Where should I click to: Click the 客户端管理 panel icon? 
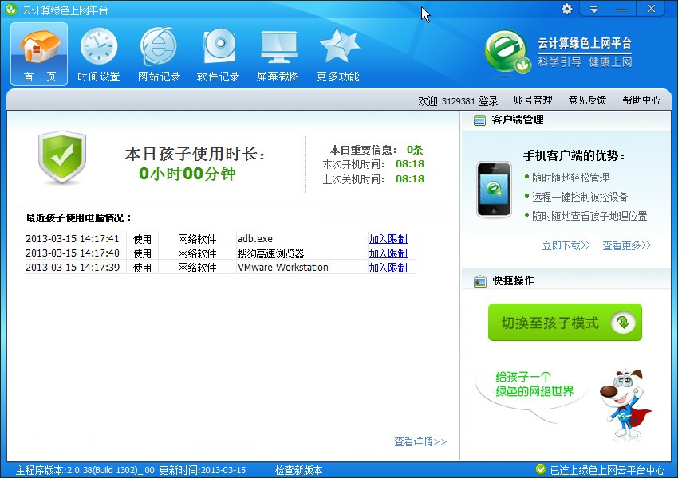[x=479, y=120]
